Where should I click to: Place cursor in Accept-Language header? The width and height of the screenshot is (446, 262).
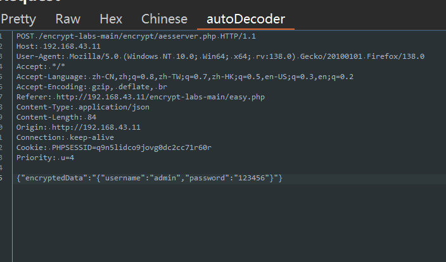pos(185,77)
